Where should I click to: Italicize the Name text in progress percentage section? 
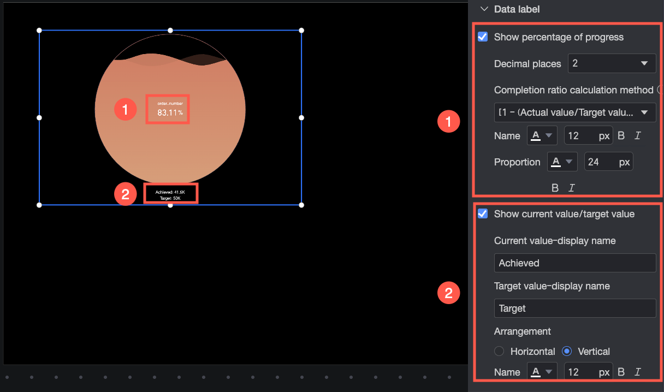(637, 136)
